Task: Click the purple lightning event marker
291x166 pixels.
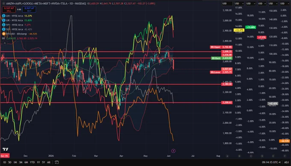Action: click(173, 151)
